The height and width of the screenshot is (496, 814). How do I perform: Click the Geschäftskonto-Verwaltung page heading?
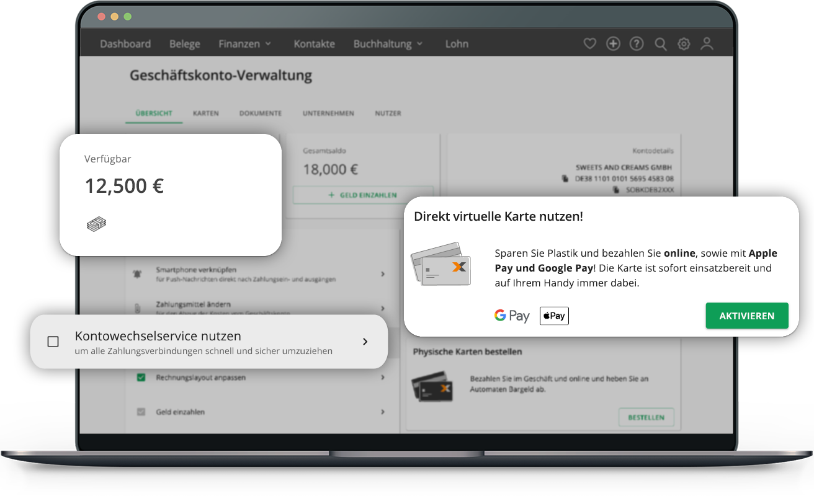click(x=221, y=76)
